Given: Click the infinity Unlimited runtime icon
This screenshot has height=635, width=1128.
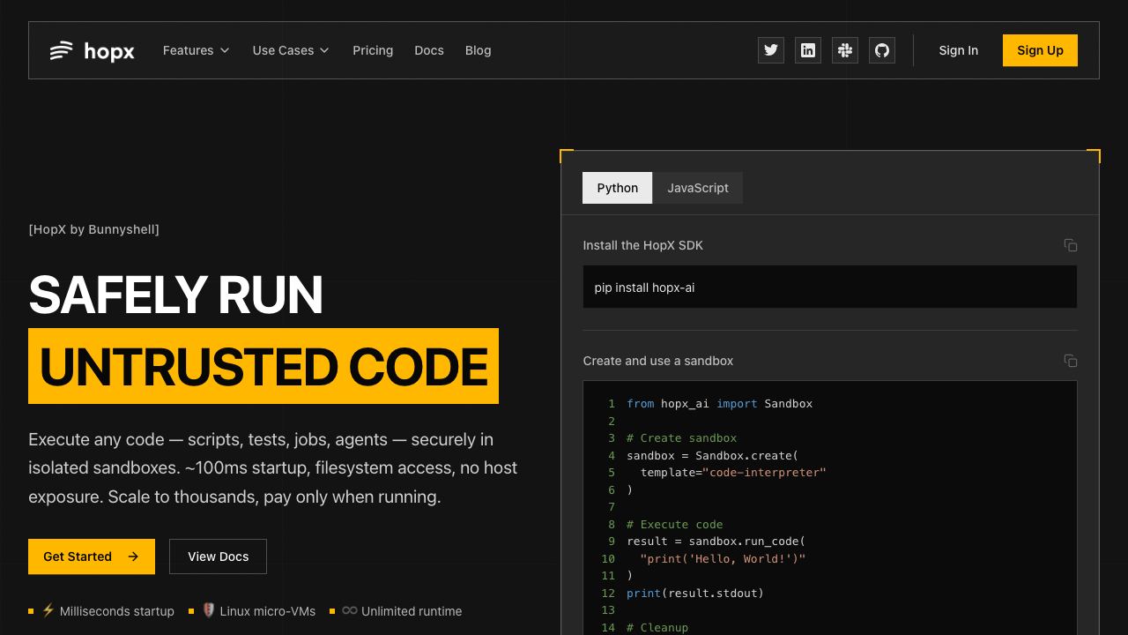Looking at the screenshot, I should point(350,610).
